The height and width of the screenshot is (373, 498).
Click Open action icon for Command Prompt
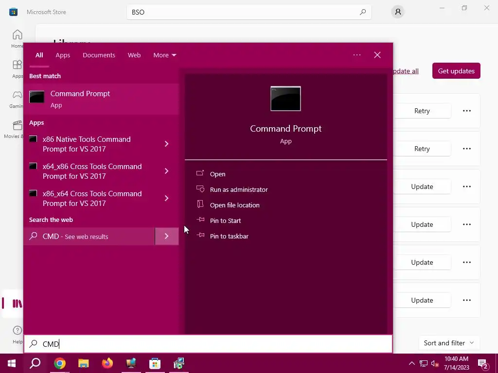point(200,173)
